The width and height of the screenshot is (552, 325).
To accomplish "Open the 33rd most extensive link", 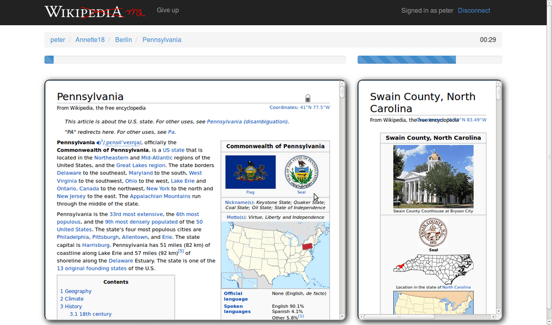I will coord(136,214).
